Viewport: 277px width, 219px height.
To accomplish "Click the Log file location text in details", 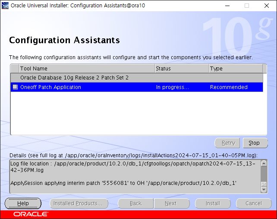I will 133,167.
